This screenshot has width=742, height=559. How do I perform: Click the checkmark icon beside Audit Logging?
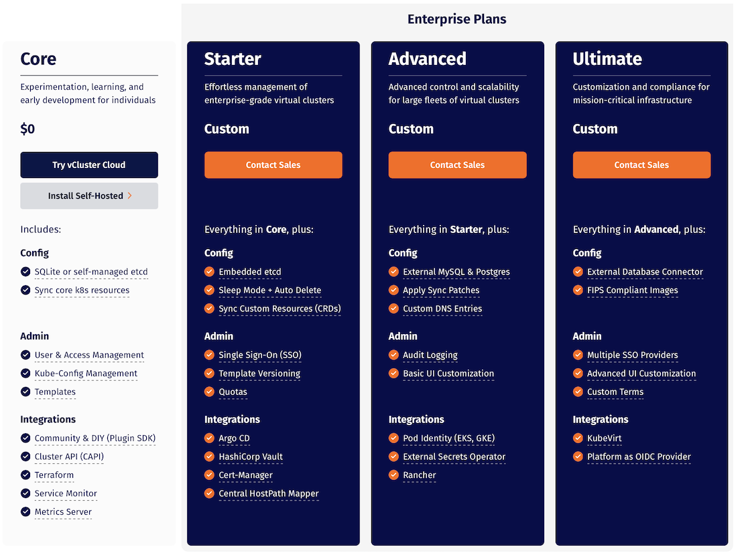click(393, 355)
